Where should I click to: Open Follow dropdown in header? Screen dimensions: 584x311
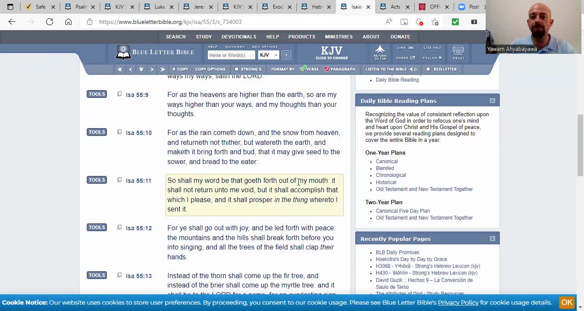(x=432, y=58)
